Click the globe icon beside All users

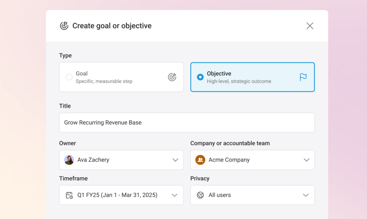200,195
